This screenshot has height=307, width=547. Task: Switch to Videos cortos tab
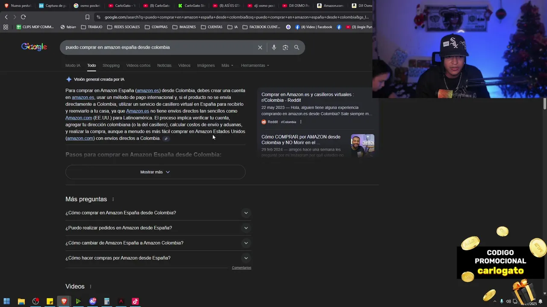[x=138, y=65]
